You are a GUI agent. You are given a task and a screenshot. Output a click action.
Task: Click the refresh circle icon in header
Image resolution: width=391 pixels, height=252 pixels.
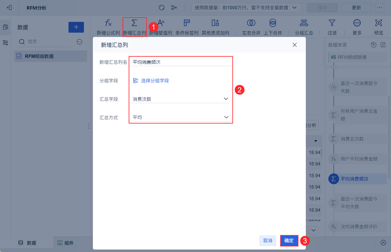click(162, 8)
